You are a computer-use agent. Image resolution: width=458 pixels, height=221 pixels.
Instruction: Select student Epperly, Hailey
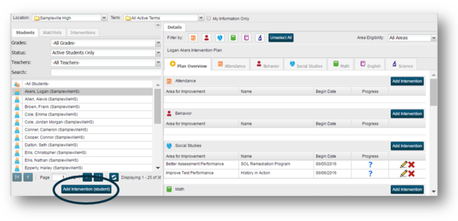(82, 168)
